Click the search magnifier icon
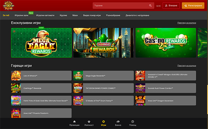Viewport: 208px width, 129px height. click(150, 6)
